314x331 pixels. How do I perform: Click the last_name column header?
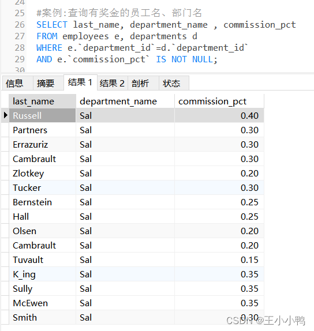(x=42, y=101)
